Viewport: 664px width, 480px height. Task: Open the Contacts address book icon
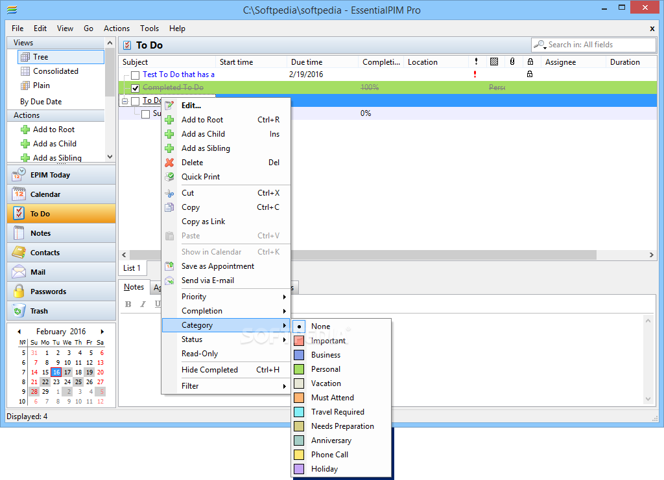[19, 253]
